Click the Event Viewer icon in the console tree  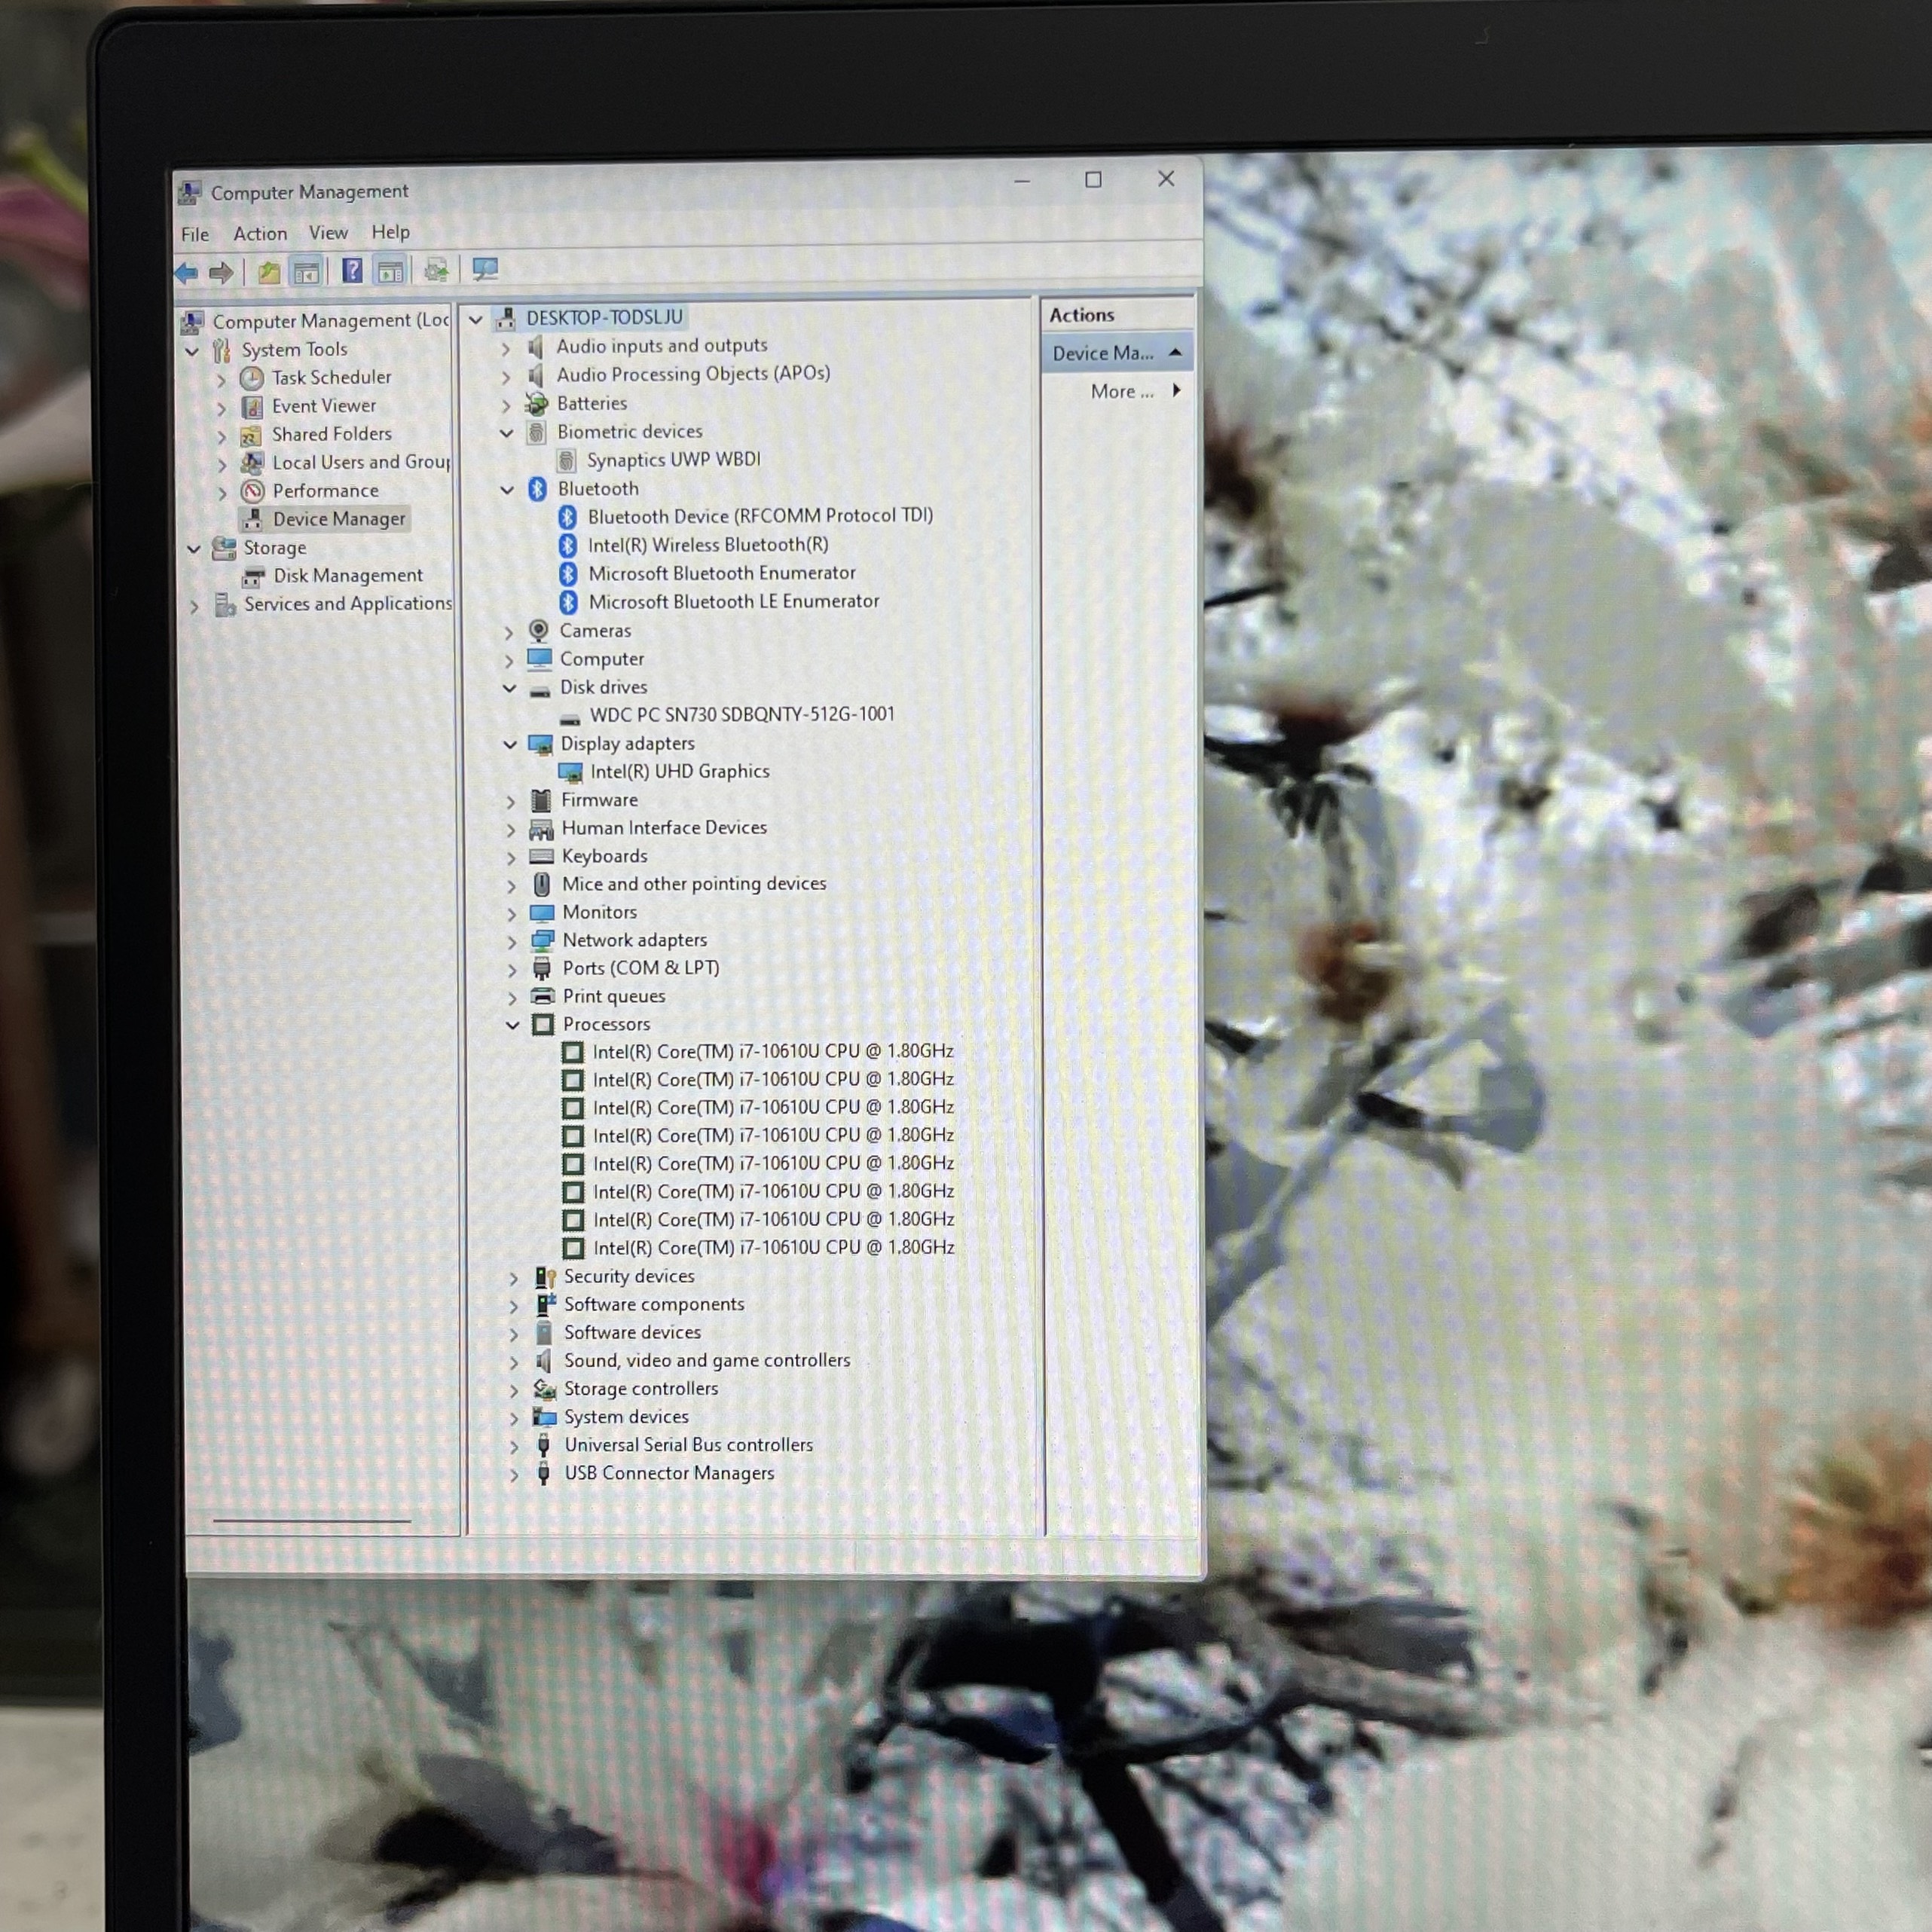tap(252, 407)
